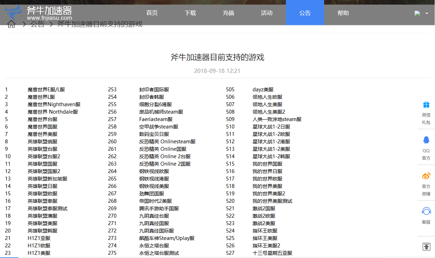Image resolution: width=435 pixels, height=258 pixels.
Task: Click the H1Z1亚服 list entry
Action: (39, 238)
